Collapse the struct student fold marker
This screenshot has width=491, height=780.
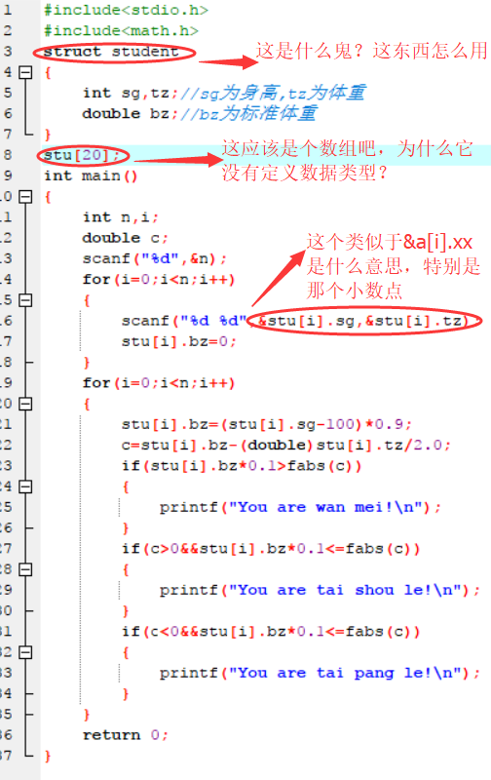pos(25,72)
